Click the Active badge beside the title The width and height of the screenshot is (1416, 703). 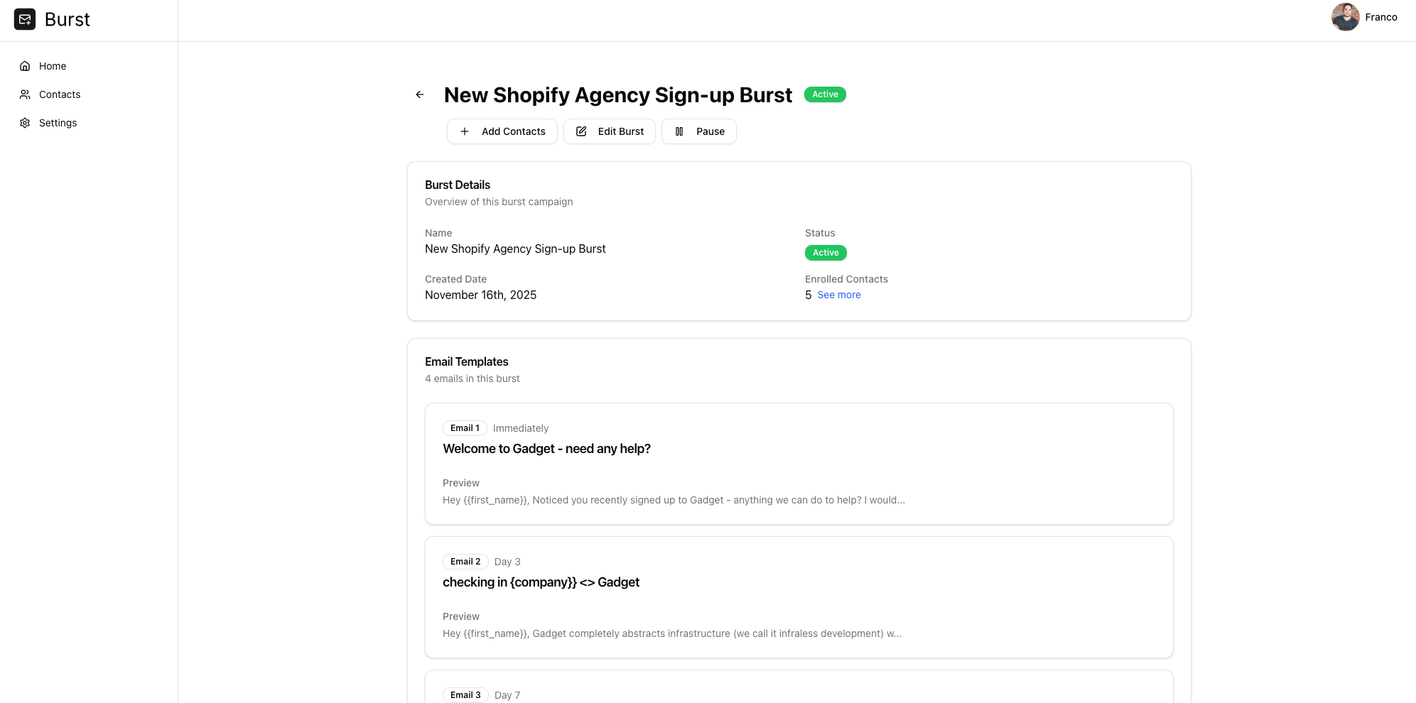click(825, 94)
